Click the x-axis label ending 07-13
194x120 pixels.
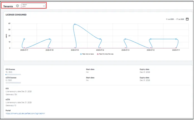[125, 50]
